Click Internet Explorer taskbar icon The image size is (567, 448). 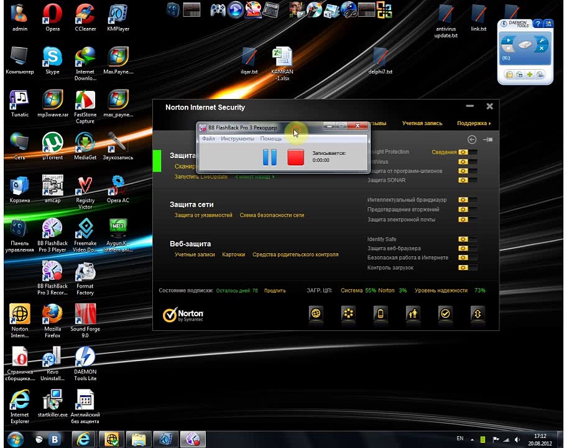(x=83, y=439)
